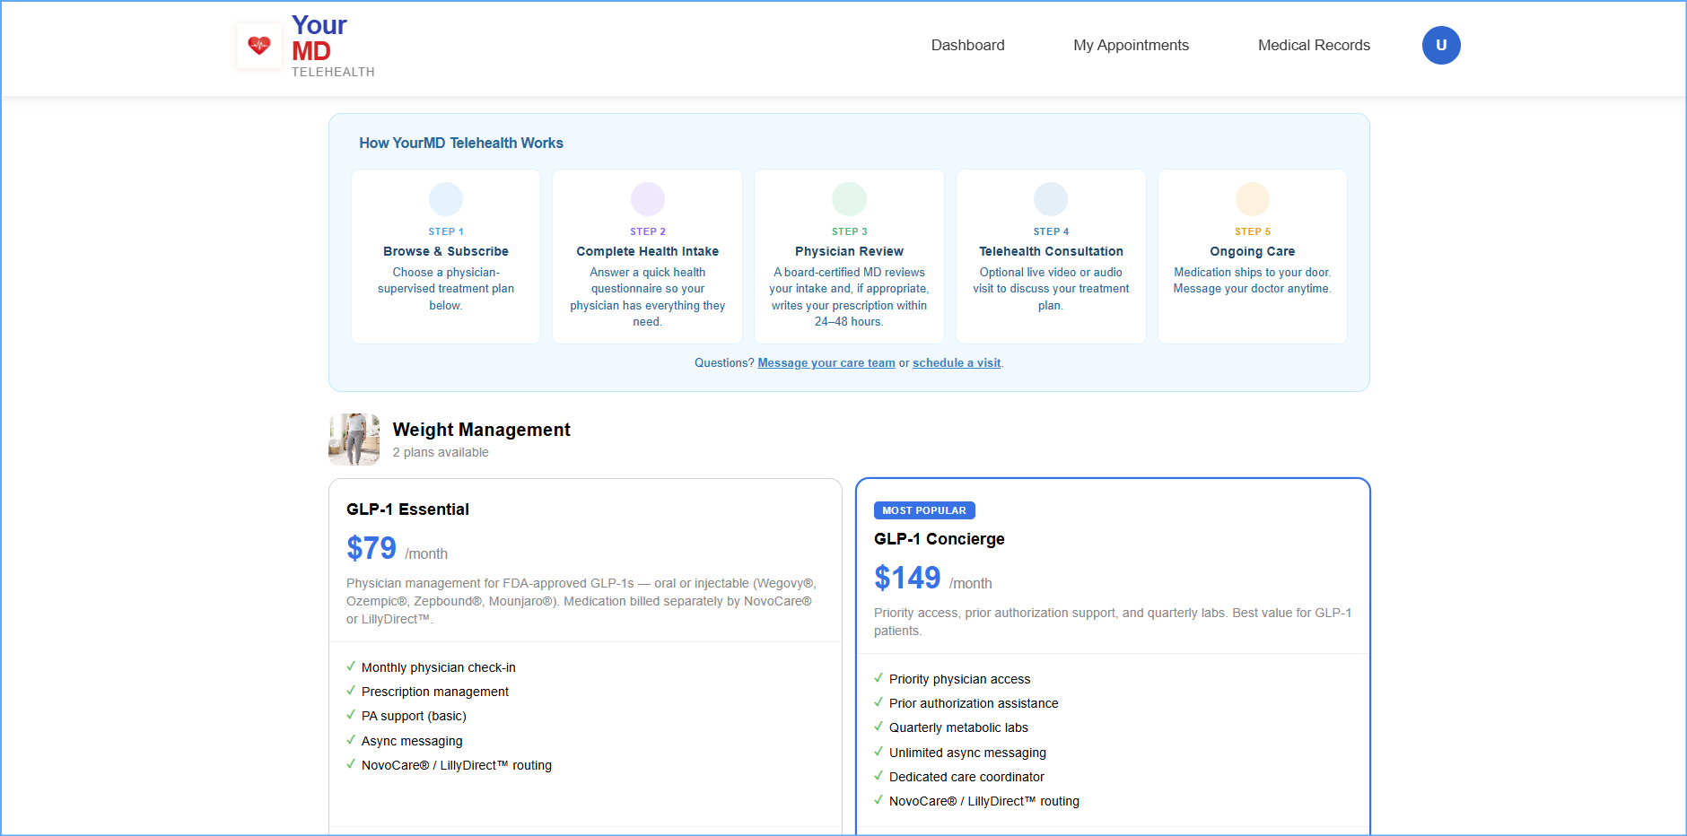Click the PA support (basic) checkmark
The image size is (1687, 836).
[351, 715]
